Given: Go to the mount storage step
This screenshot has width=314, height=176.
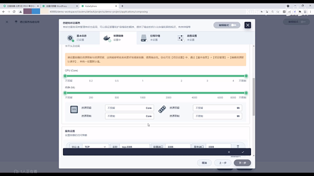Looking at the screenshot, I should [x=153, y=38].
